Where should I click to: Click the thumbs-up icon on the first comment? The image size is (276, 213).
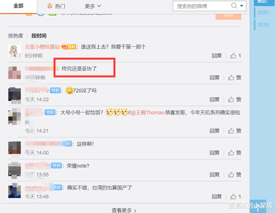click(233, 55)
